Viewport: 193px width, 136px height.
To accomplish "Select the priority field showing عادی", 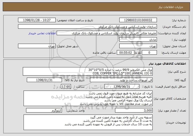I will [x=138, y=40].
